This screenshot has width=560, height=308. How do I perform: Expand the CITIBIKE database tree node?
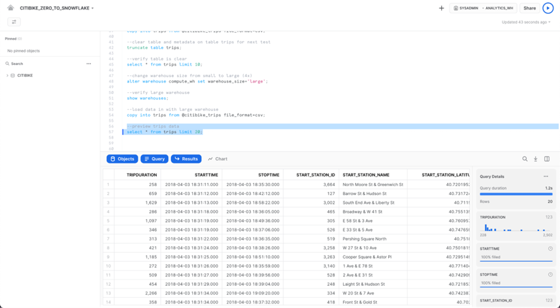click(8, 76)
